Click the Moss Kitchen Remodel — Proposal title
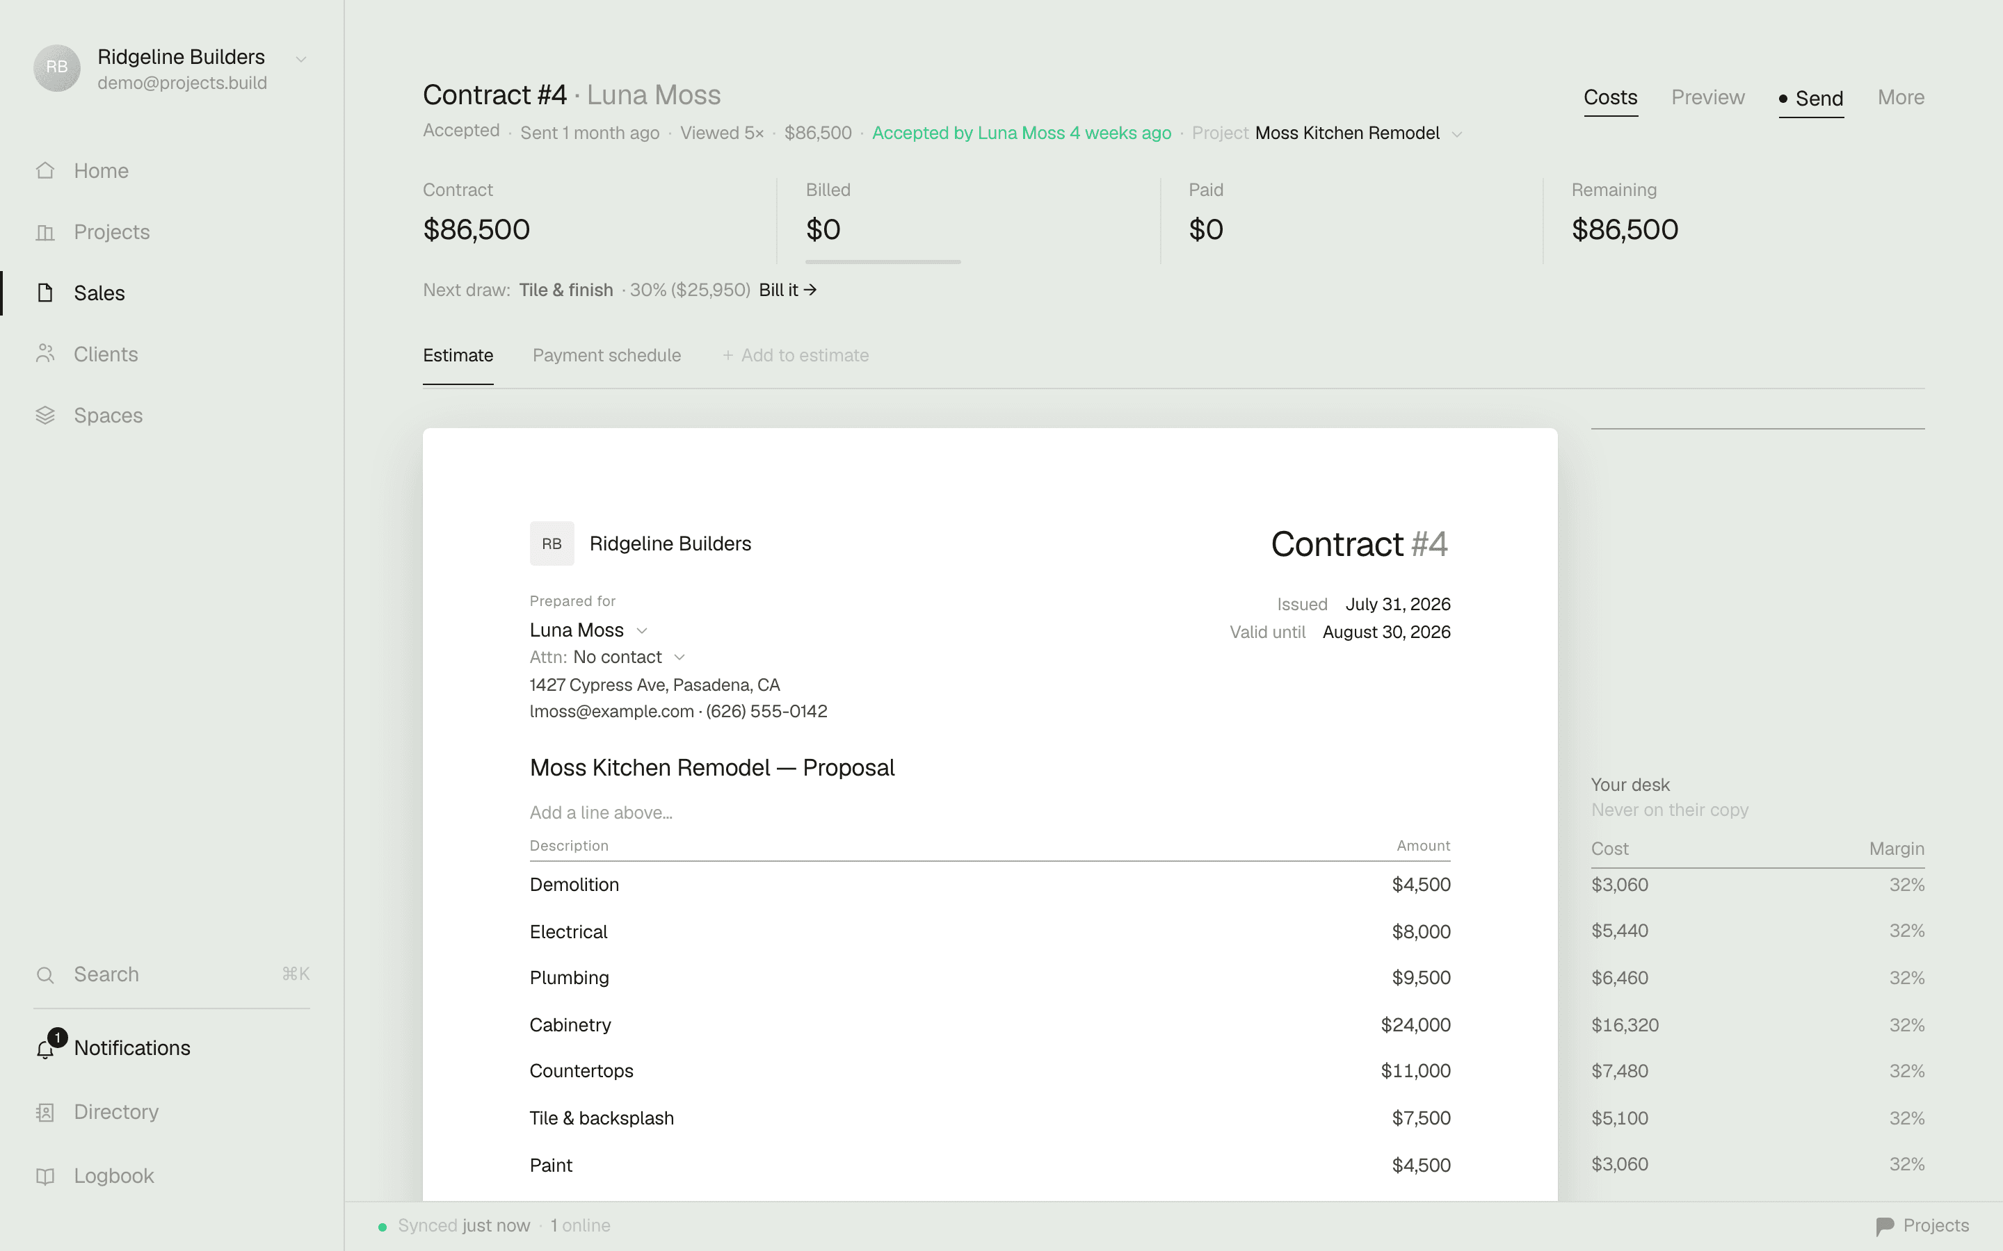2003x1251 pixels. [711, 768]
